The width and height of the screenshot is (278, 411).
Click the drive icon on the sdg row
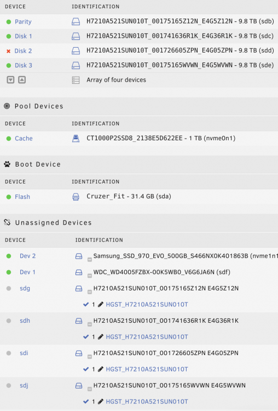[x=79, y=289]
